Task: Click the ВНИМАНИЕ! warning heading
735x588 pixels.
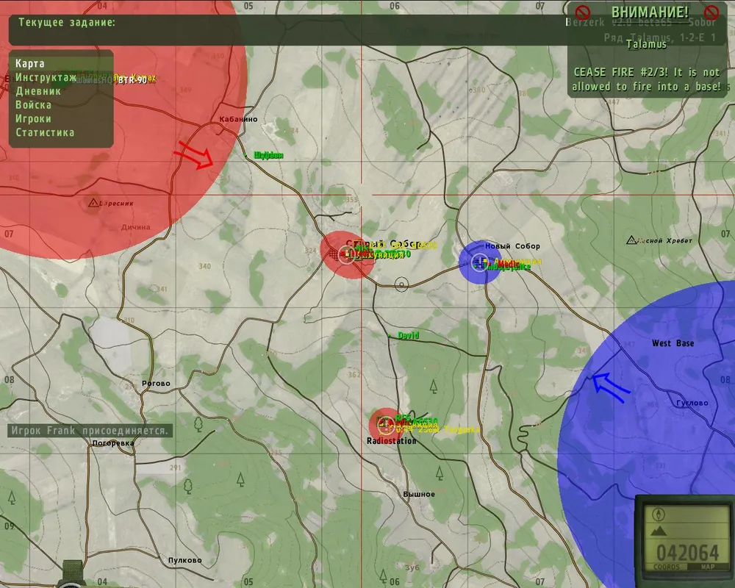Action: 650,12
